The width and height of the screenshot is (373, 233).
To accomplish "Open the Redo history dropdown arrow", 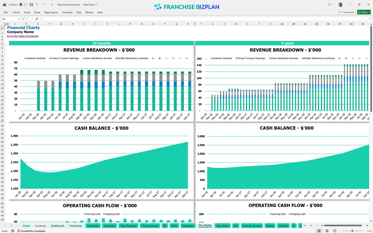I will (48, 5).
